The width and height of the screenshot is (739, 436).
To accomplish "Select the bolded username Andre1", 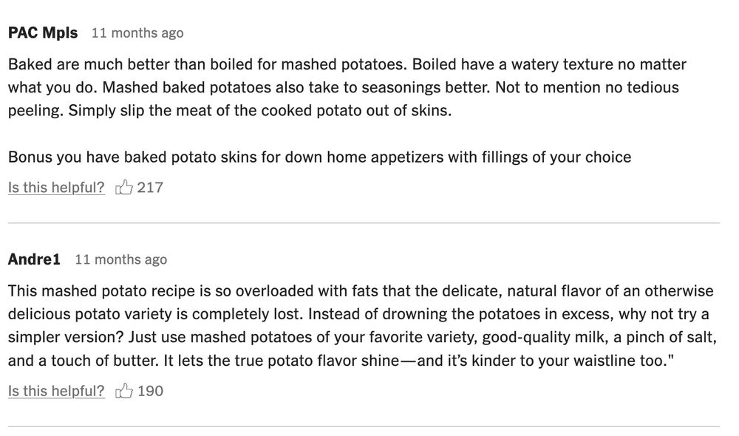I will point(31,259).
